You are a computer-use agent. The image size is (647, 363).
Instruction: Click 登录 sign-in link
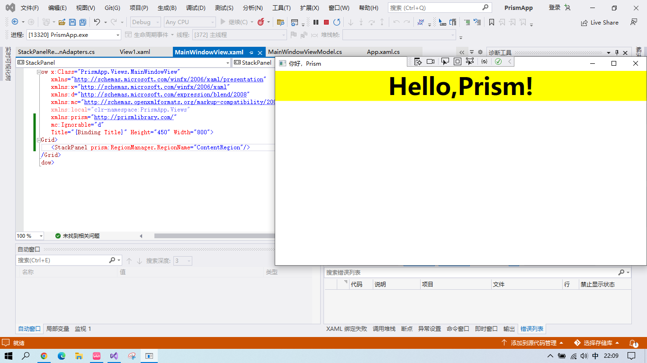click(555, 8)
